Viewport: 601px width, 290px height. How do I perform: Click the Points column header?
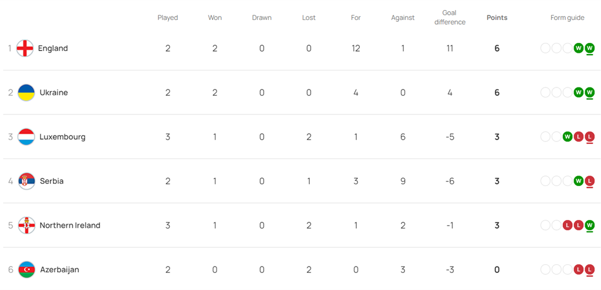(497, 18)
